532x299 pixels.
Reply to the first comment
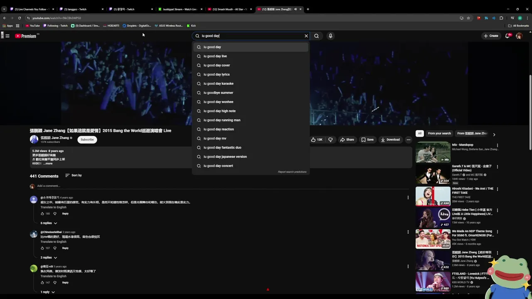(65, 213)
